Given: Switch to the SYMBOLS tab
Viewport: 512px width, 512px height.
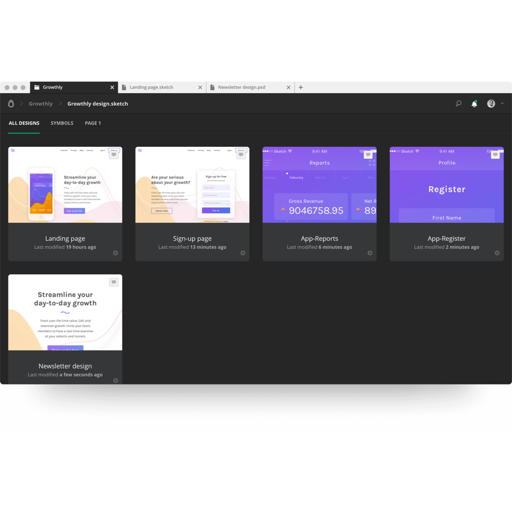Looking at the screenshot, I should tap(62, 123).
